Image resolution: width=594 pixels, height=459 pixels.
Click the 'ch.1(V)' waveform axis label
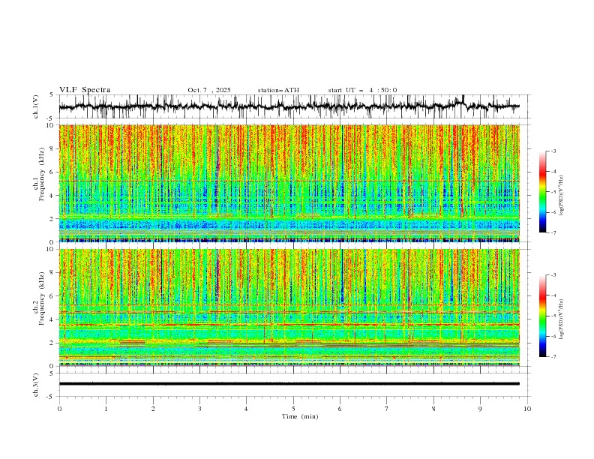(x=36, y=106)
